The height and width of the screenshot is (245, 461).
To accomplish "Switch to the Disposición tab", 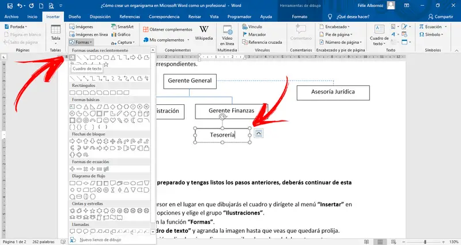I will pyautogui.click(x=100, y=17).
